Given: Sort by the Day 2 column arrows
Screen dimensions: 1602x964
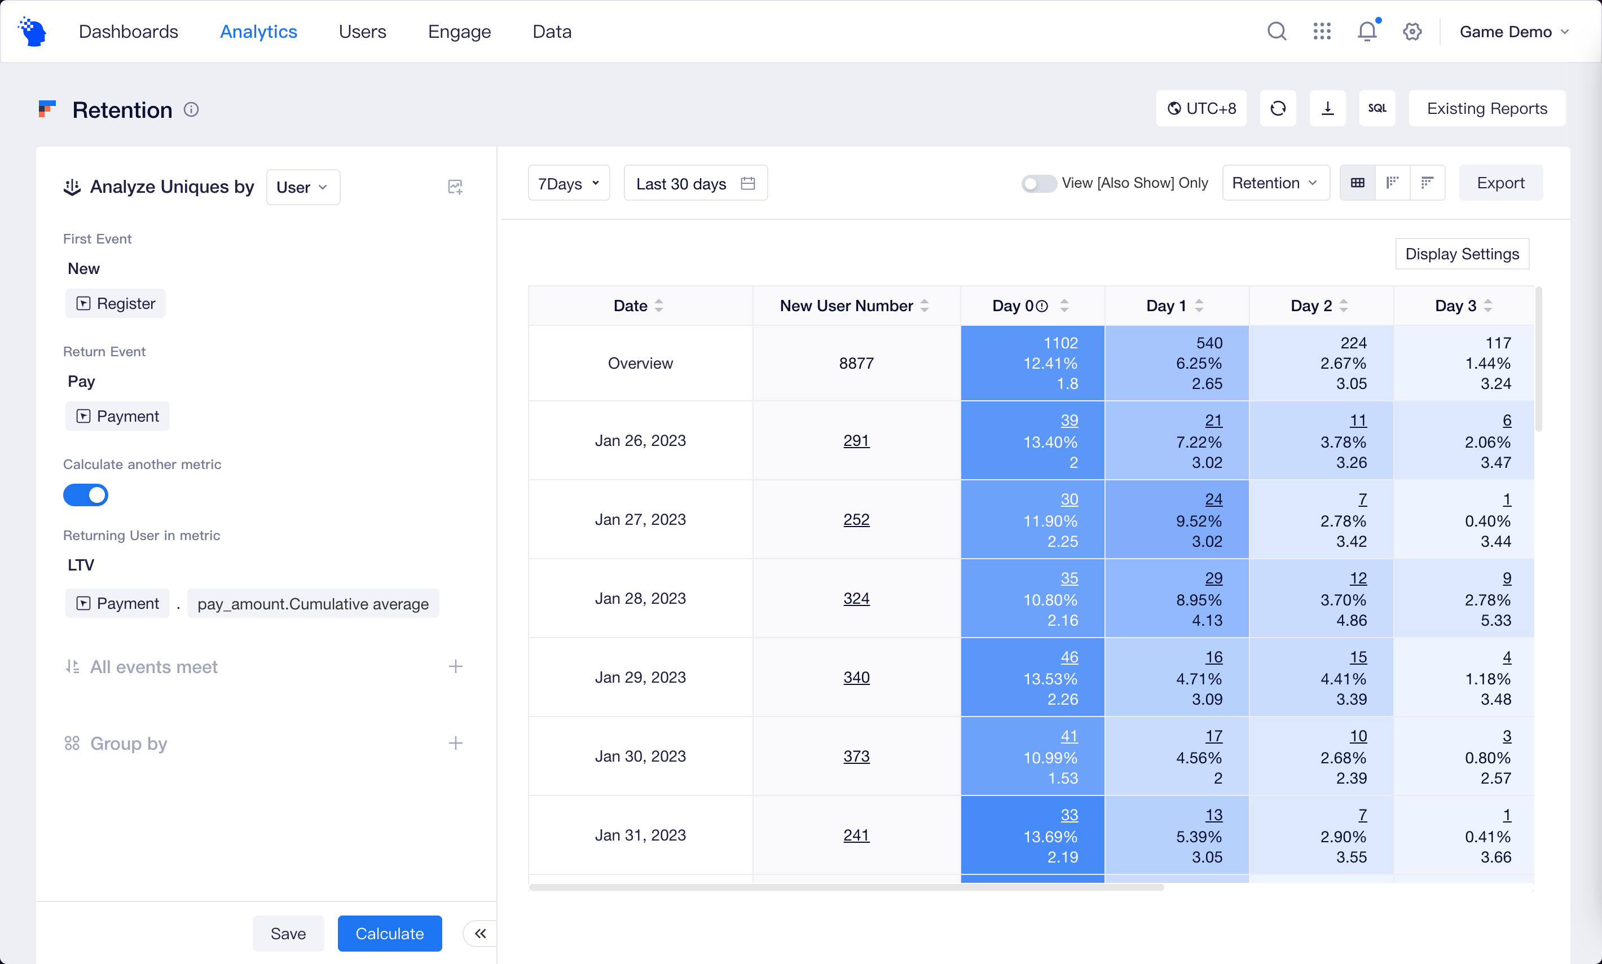Looking at the screenshot, I should pos(1344,306).
